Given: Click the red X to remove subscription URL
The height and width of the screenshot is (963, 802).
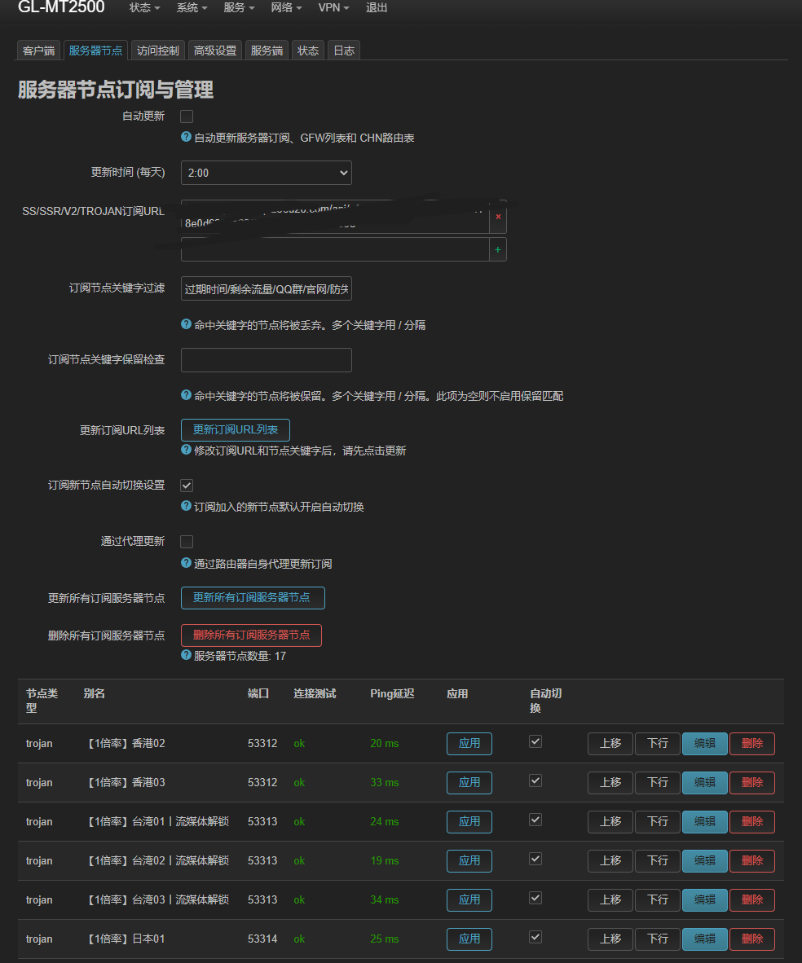Looking at the screenshot, I should pos(498,217).
